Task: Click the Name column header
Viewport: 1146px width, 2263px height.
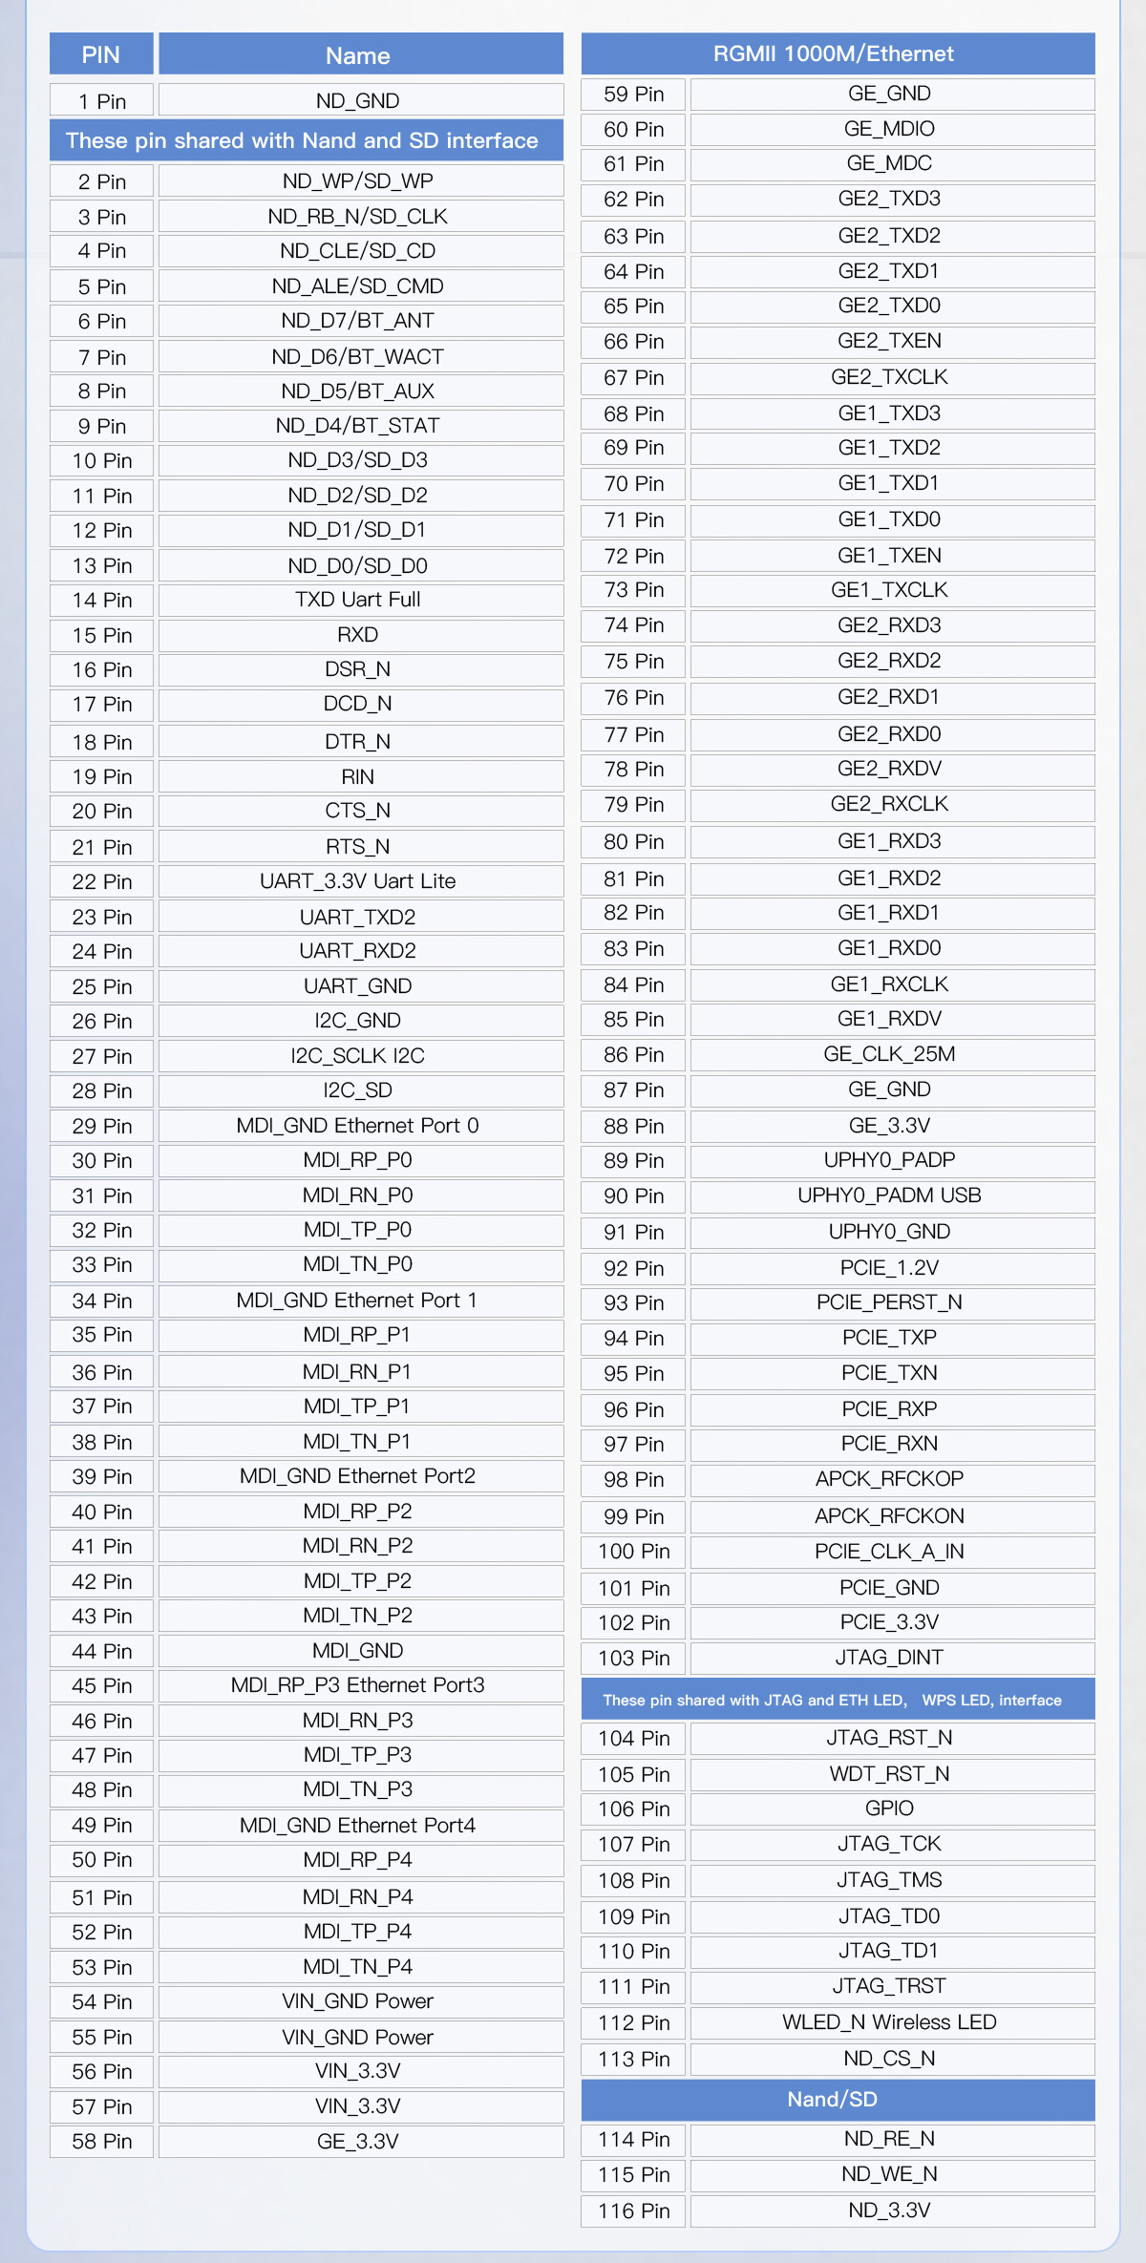Action: pos(359,54)
